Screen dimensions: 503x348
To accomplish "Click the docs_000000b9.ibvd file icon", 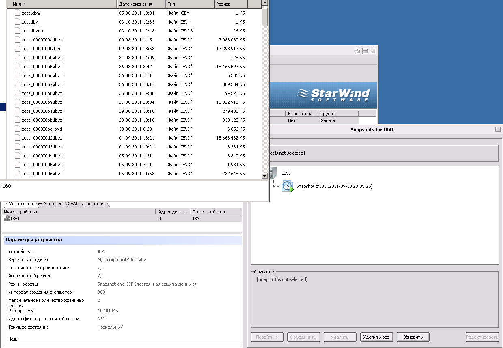I will [17, 102].
